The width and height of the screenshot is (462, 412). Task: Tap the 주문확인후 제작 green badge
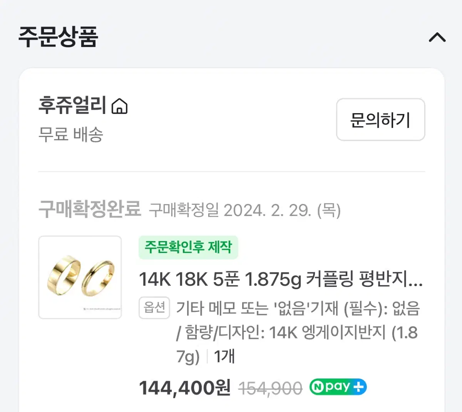click(188, 247)
